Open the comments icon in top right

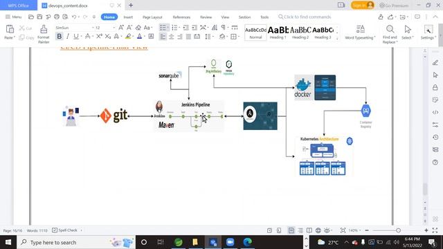coord(417,17)
